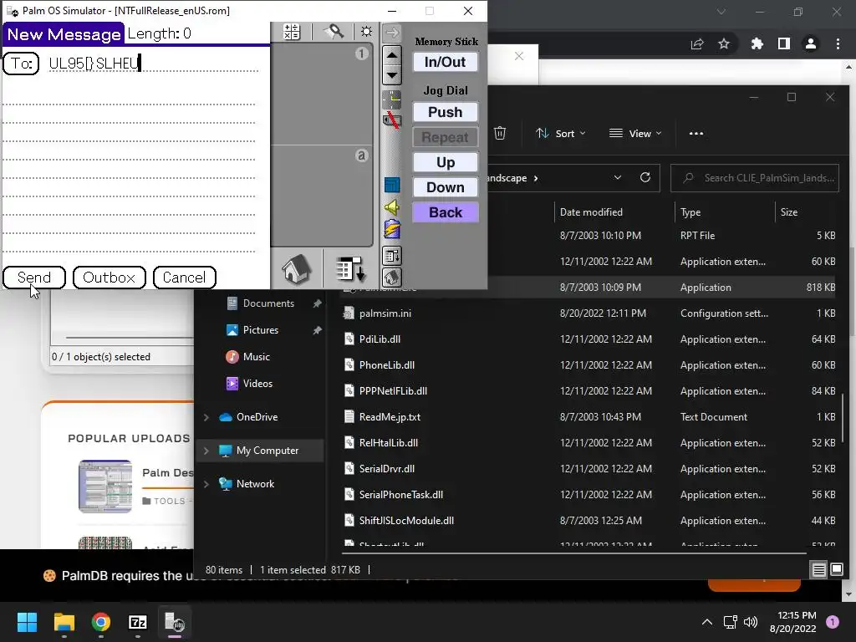Image resolution: width=856 pixels, height=642 pixels.
Task: Open the Chrome tab search chevron
Action: (x=721, y=12)
